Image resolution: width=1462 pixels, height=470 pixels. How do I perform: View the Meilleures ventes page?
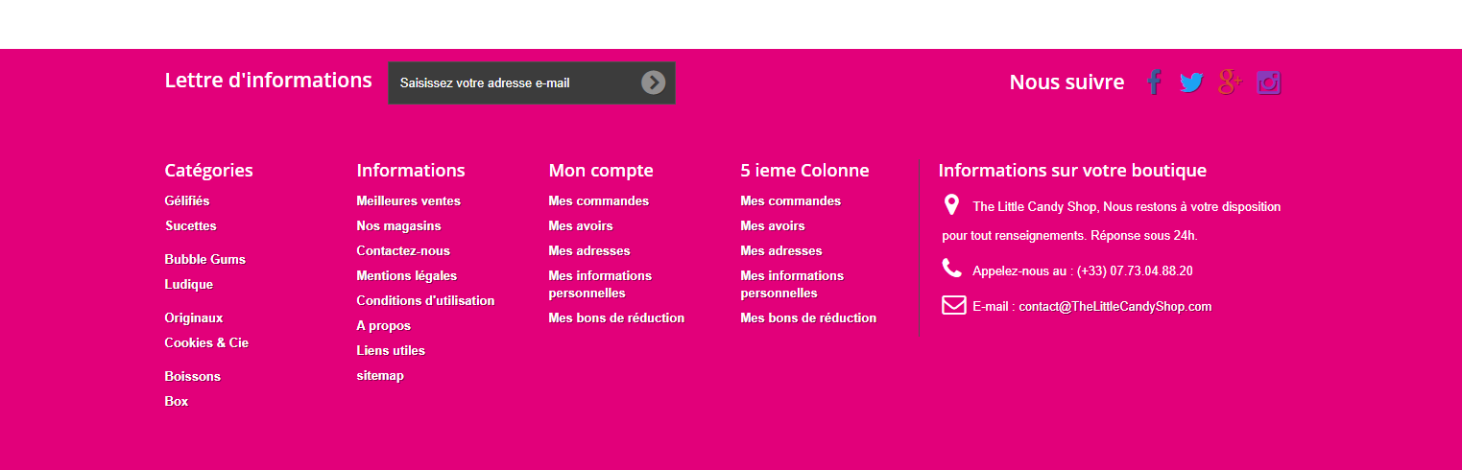tap(409, 200)
